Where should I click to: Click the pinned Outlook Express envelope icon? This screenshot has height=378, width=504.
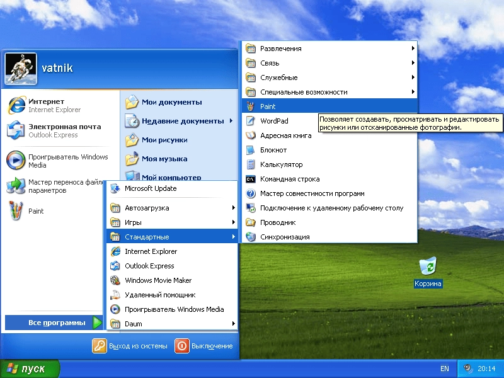tap(16, 130)
